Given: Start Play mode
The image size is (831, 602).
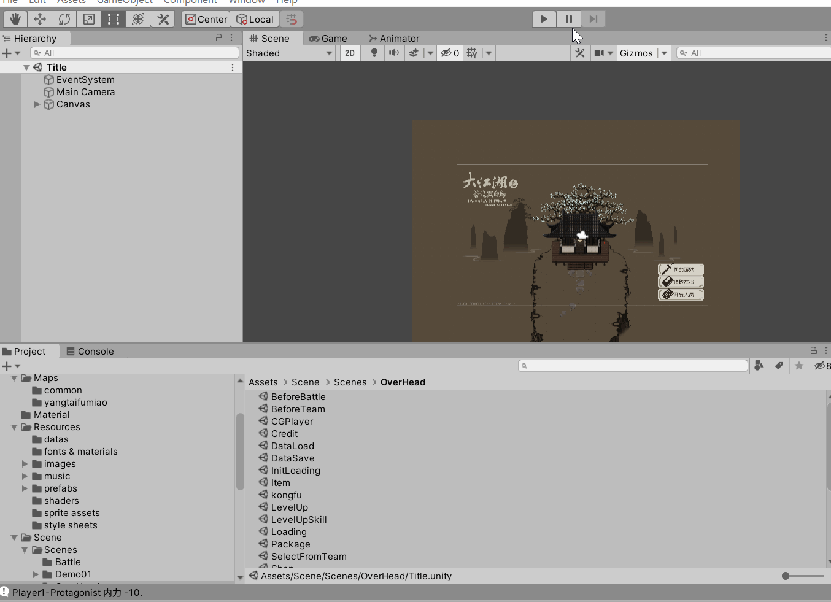Looking at the screenshot, I should [x=544, y=19].
